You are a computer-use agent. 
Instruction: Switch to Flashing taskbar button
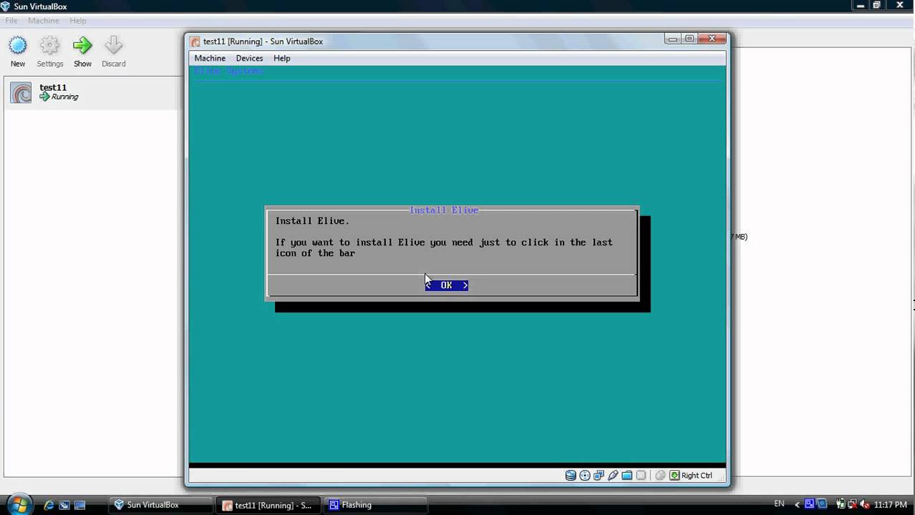(x=376, y=505)
